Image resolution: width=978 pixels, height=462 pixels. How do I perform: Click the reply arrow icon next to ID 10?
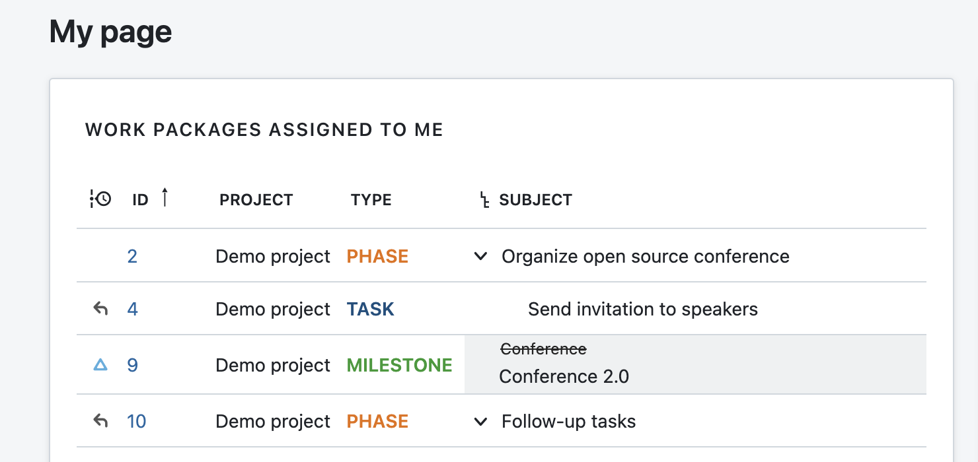[100, 420]
